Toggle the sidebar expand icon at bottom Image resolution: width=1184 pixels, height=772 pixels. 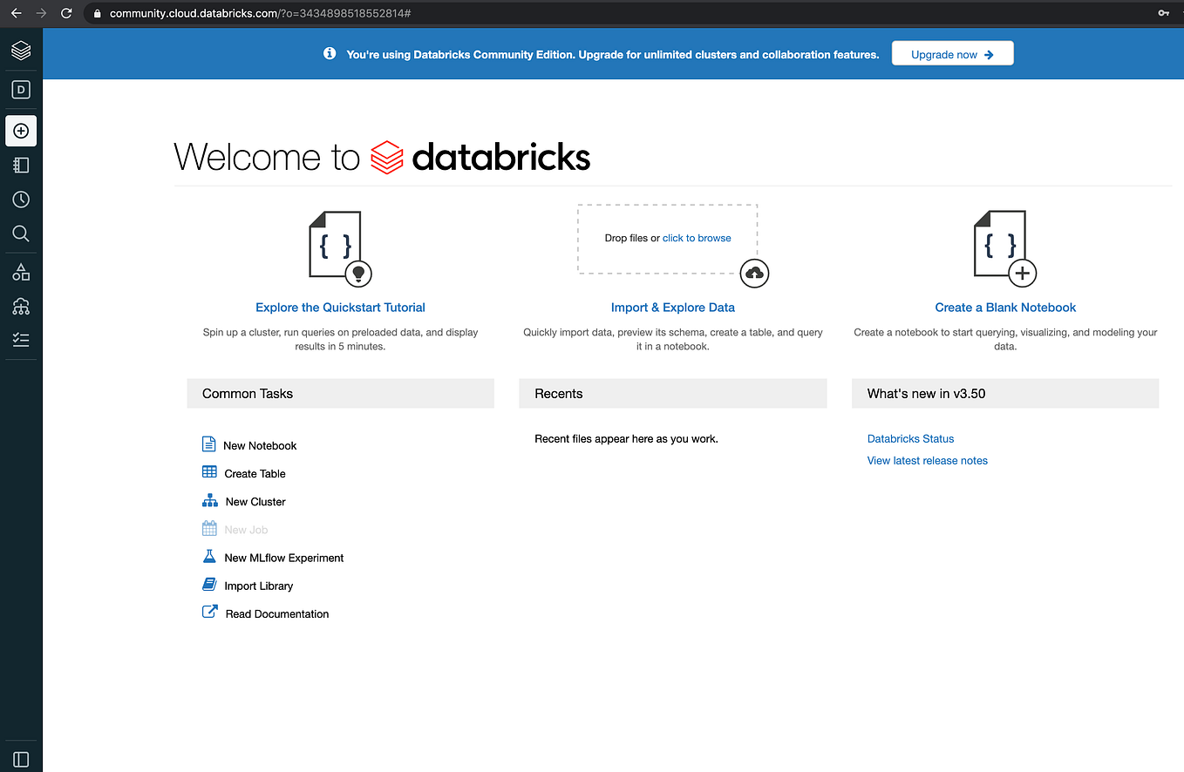click(x=21, y=760)
